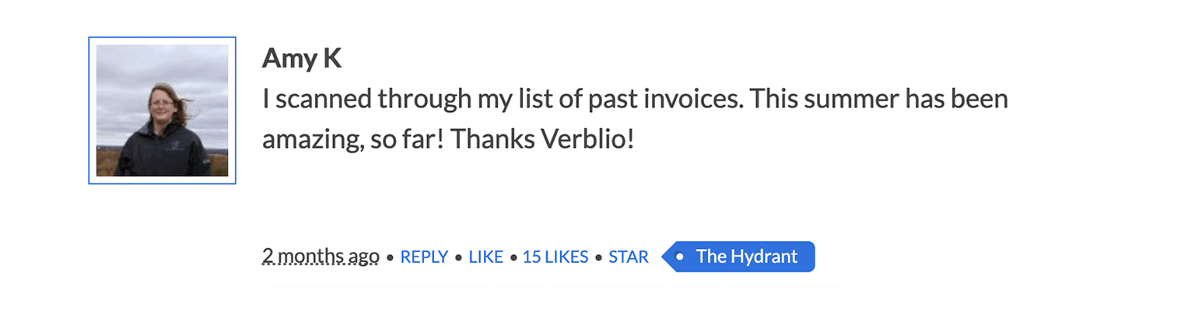Click the "2 months ago" timestamp
This screenshot has height=311, width=1195.
point(321,257)
